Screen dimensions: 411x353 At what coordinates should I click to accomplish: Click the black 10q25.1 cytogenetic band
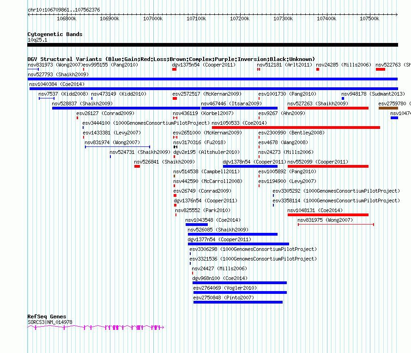(212, 45)
